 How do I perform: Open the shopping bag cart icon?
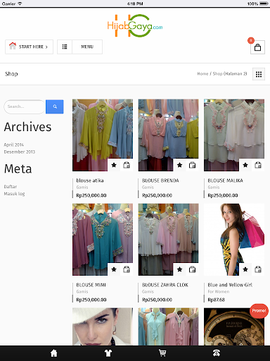(x=257, y=47)
